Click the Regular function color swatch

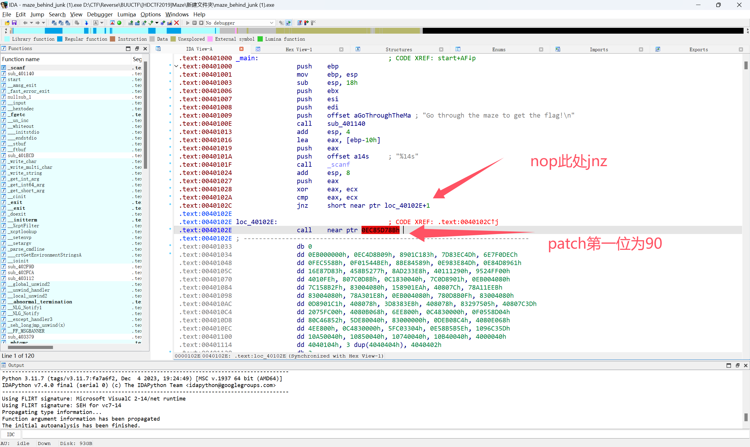coord(60,39)
